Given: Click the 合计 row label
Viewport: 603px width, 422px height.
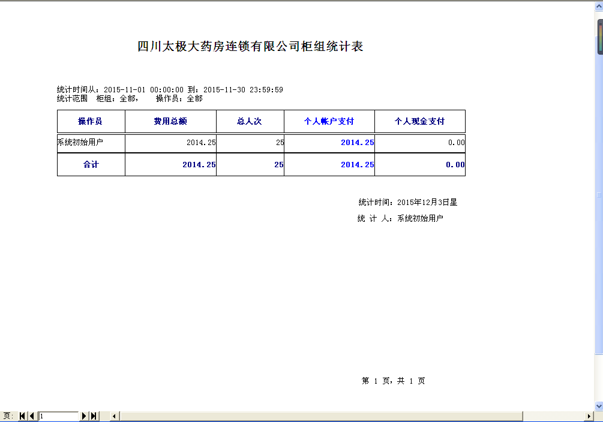Looking at the screenshot, I should (91, 164).
